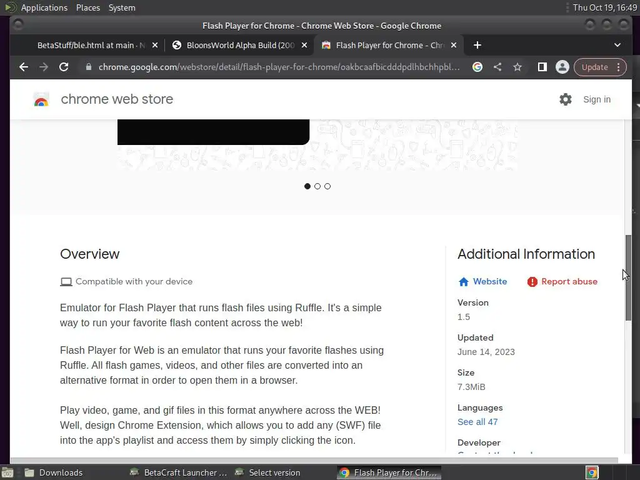Image resolution: width=640 pixels, height=480 pixels.
Task: Select the third screenshot carousel dot
Action: click(327, 186)
